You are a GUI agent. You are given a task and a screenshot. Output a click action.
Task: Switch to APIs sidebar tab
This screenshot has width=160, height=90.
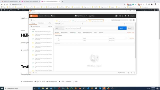click(x=49, y=23)
